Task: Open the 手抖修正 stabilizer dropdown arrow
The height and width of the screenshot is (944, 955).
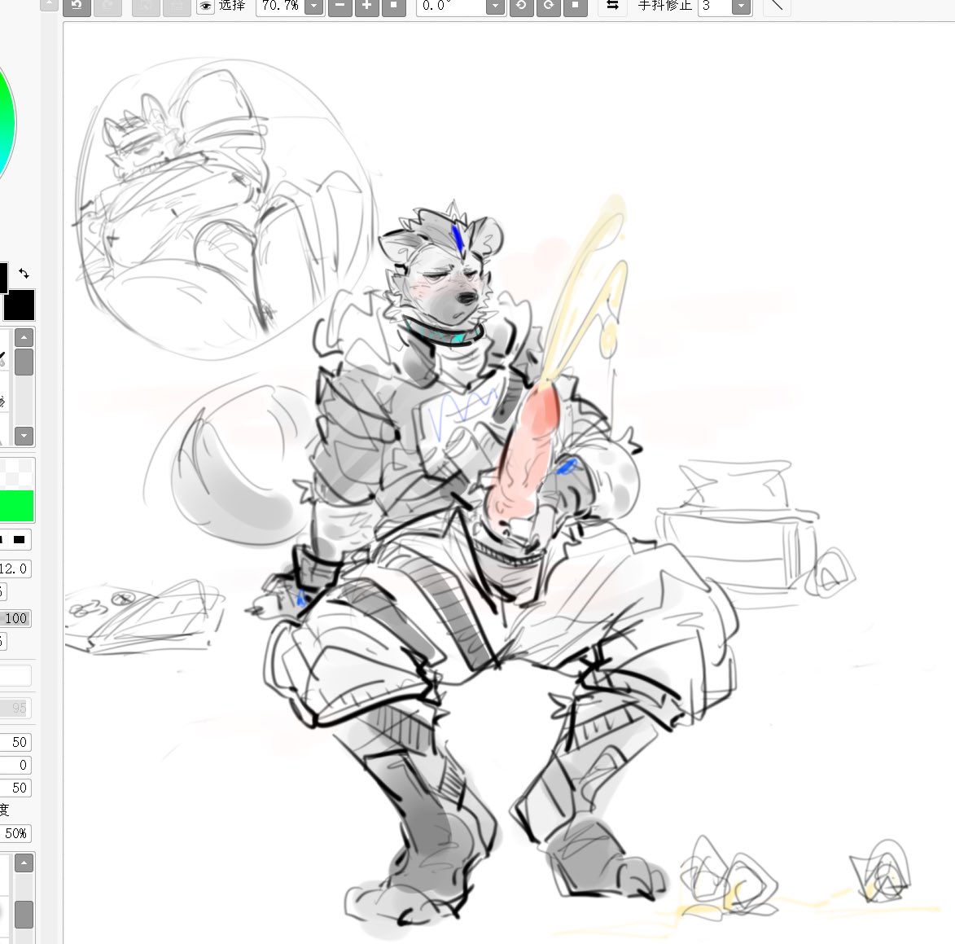Action: click(741, 6)
